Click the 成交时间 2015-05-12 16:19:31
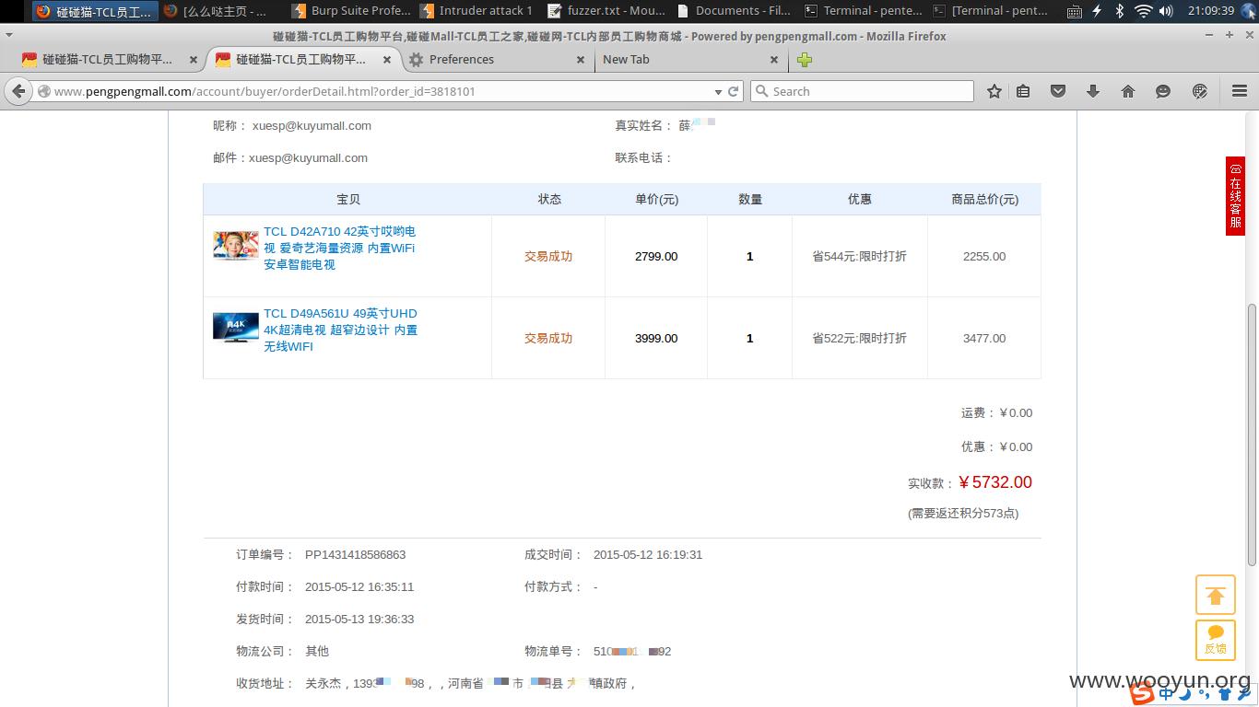 648,555
